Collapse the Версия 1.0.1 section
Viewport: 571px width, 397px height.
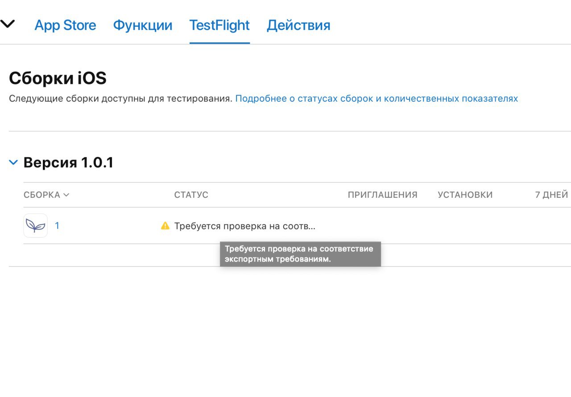[x=13, y=163]
